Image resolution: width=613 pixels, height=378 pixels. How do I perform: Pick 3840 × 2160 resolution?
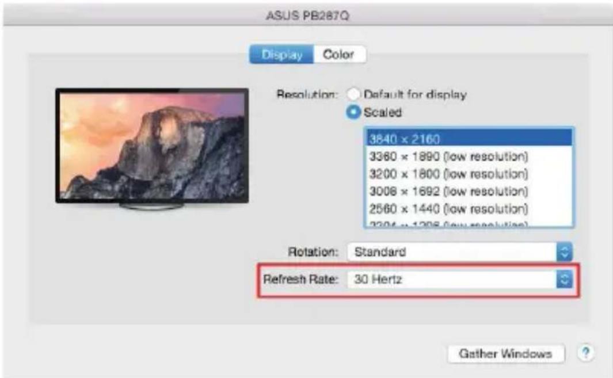[469, 139]
